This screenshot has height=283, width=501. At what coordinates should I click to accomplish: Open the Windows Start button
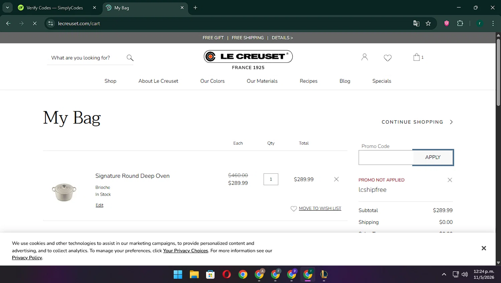point(178,275)
